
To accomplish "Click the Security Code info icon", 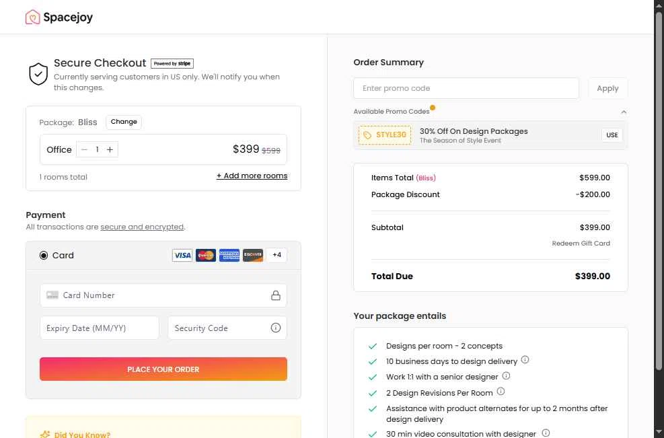I will 276,328.
